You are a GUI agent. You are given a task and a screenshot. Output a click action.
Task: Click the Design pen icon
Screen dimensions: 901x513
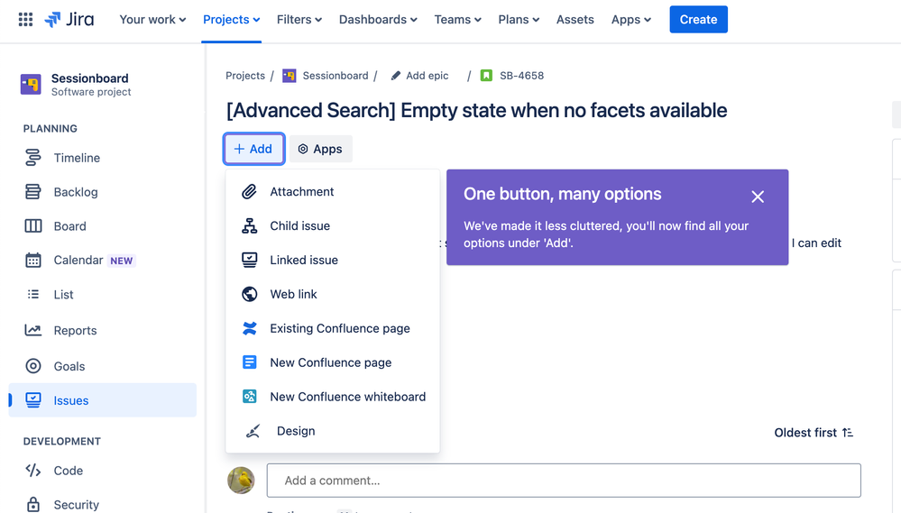coord(253,431)
